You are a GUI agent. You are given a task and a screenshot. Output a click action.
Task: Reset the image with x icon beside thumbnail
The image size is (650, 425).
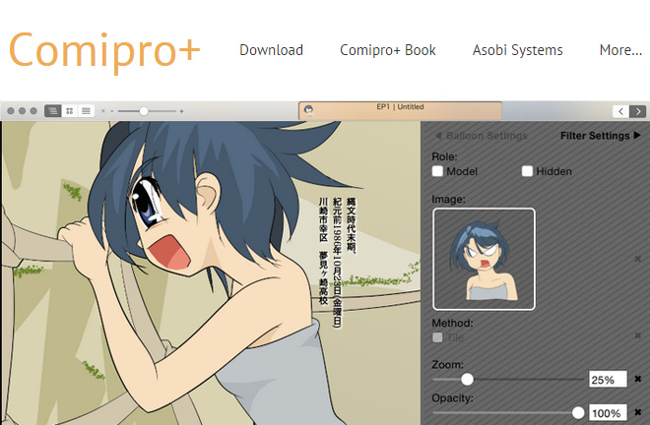[637, 259]
